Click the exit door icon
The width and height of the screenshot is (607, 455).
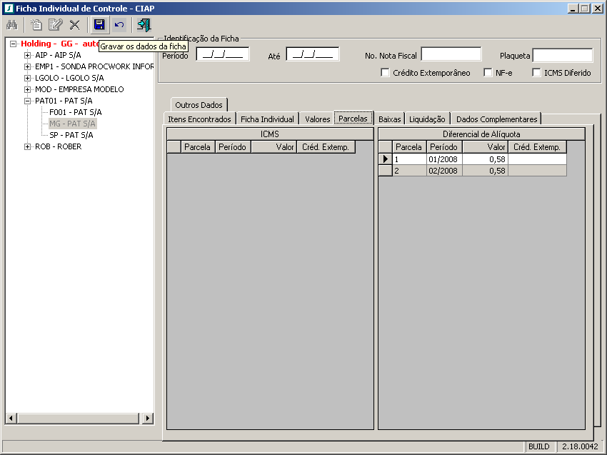click(x=144, y=25)
